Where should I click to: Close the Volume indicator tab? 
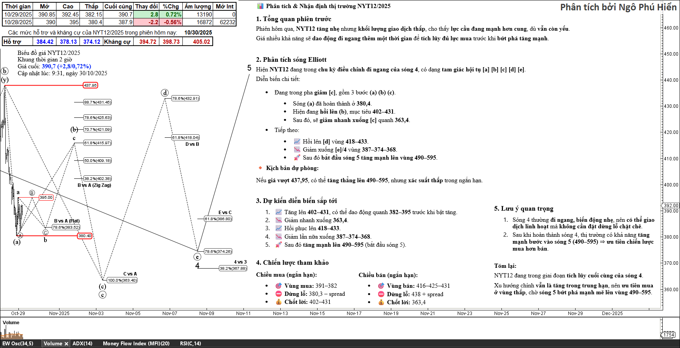pos(66,344)
